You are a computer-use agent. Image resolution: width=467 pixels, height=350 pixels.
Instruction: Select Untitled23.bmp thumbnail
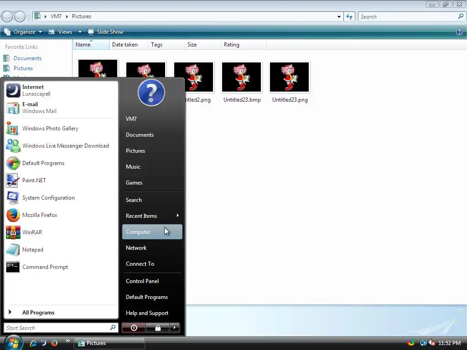click(242, 77)
